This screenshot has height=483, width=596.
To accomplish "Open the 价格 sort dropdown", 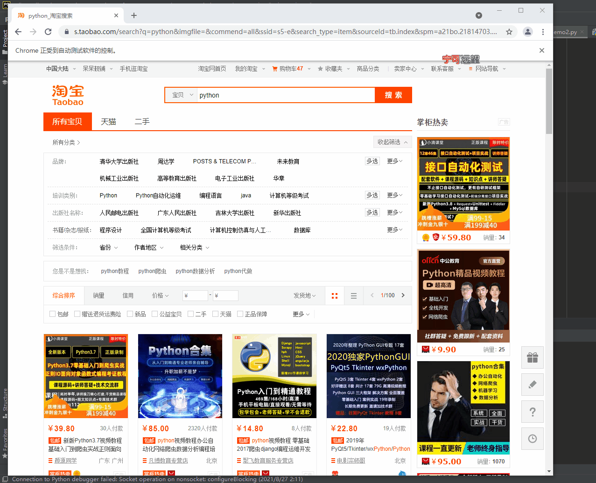I will tap(160, 295).
